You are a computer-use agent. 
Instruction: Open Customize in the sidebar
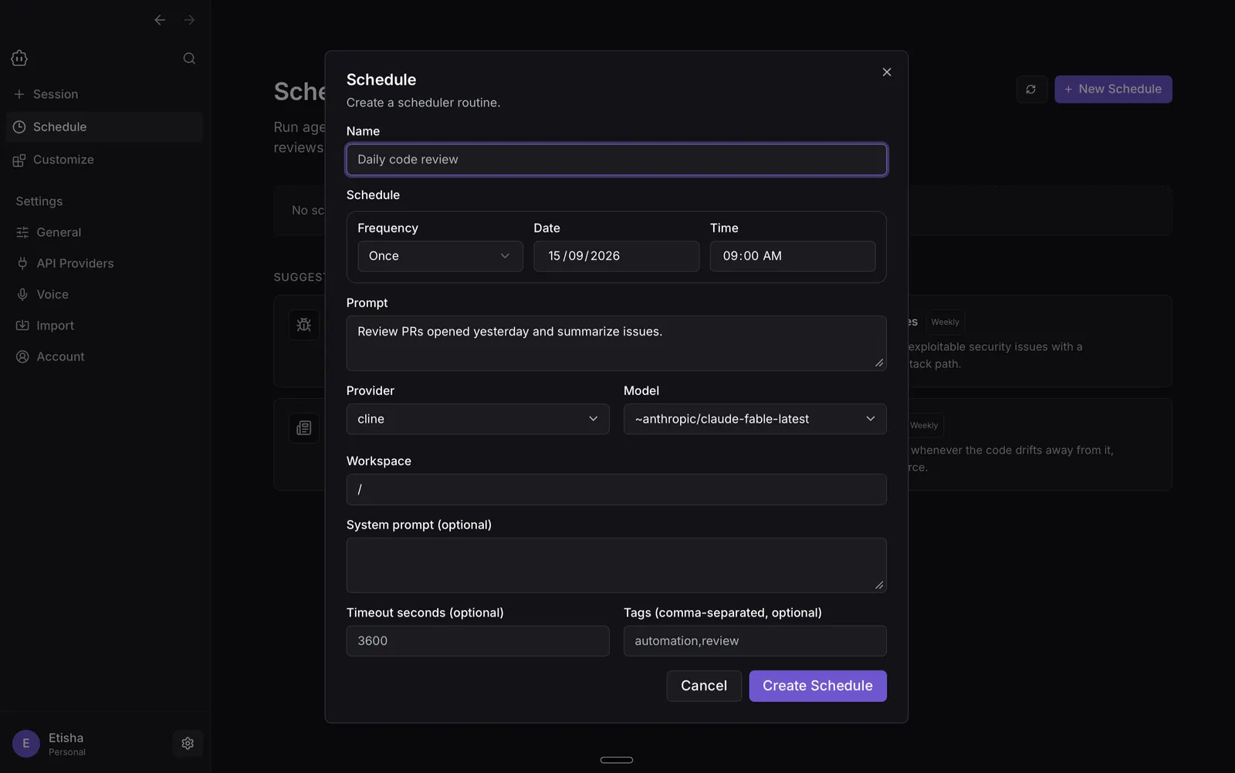[104, 160]
